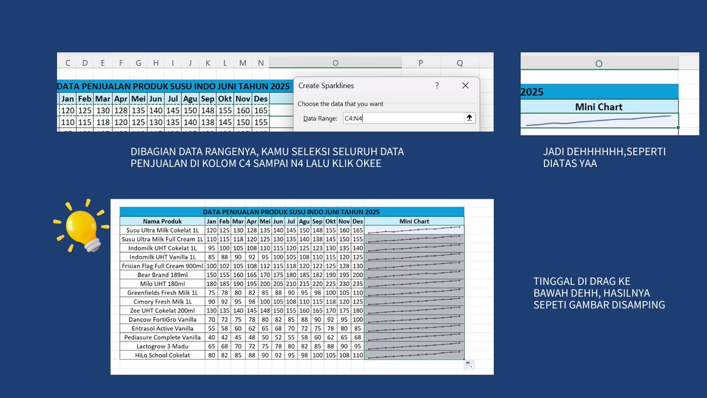The width and height of the screenshot is (707, 398).
Task: Click the Mini Chart header above the sparkline column in full table
Action: click(x=414, y=221)
